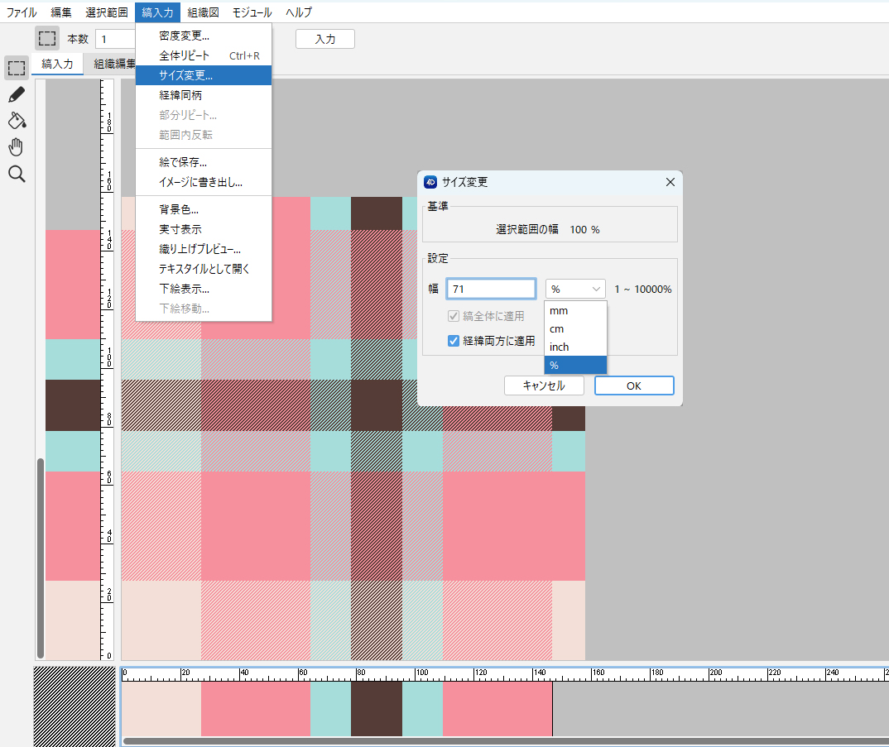889x747 pixels.
Task: Select the paint bucket fill tool
Action: (x=17, y=121)
